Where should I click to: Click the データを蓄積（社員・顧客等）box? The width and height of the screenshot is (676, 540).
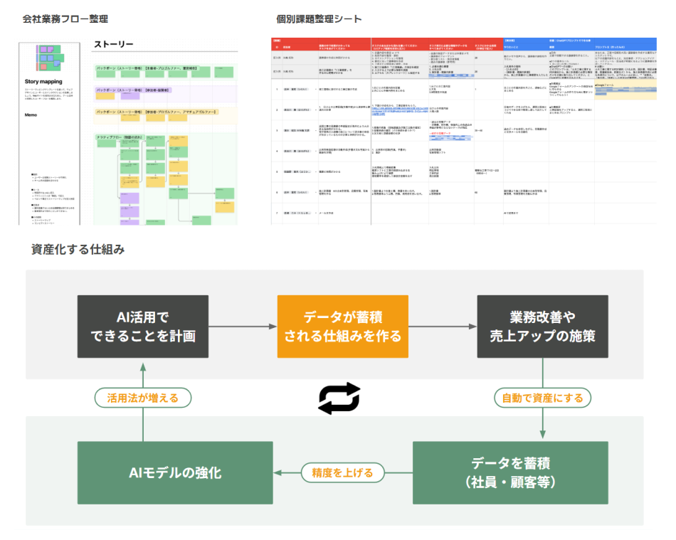[x=509, y=472]
